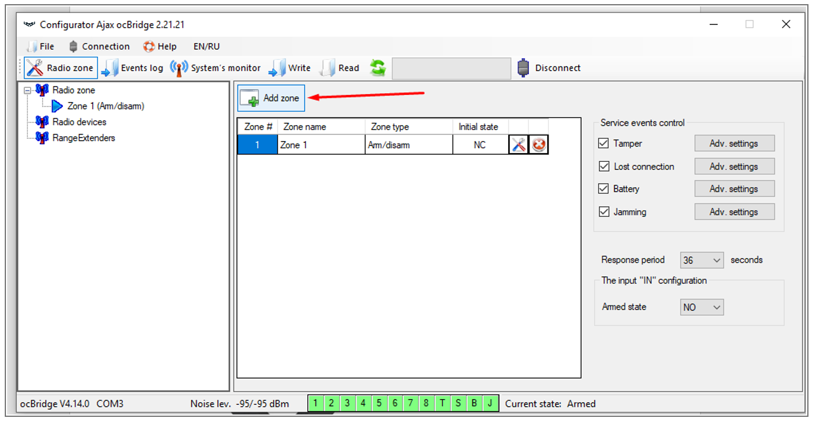Image resolution: width=815 pixels, height=421 pixels.
Task: Collapse the Radio zone tree node
Action: pyautogui.click(x=27, y=91)
